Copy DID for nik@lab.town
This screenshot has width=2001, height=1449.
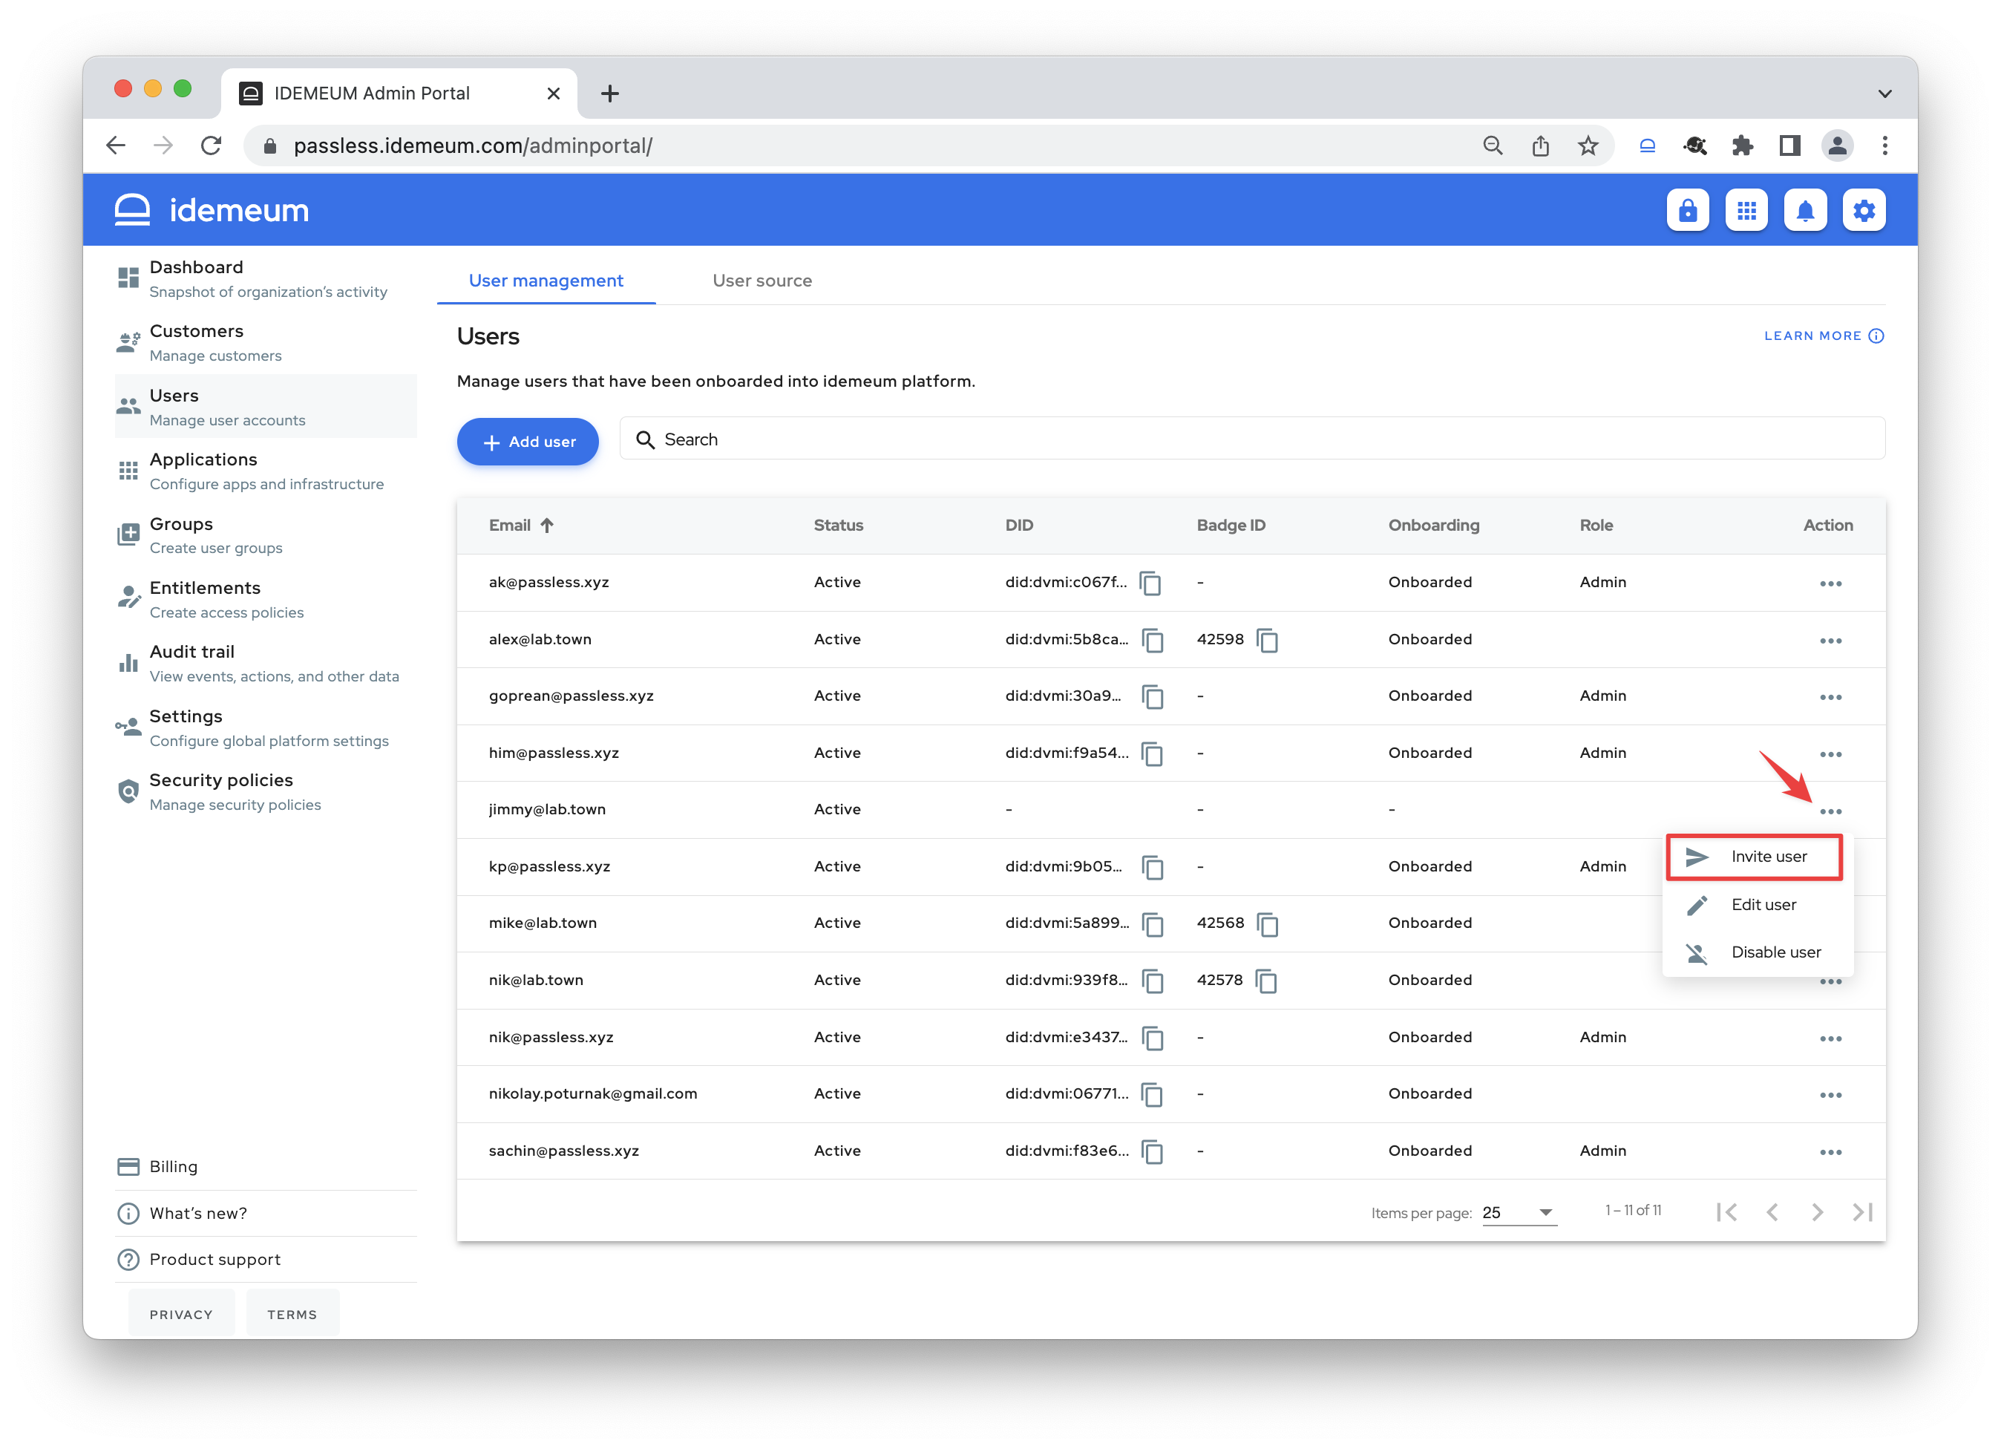point(1152,981)
